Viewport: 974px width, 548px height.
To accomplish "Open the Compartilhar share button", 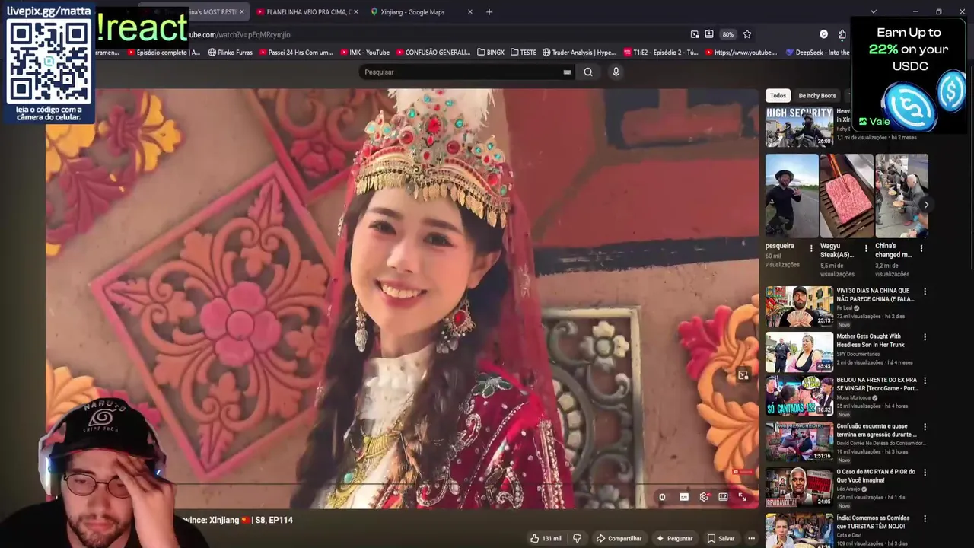I will coord(619,538).
